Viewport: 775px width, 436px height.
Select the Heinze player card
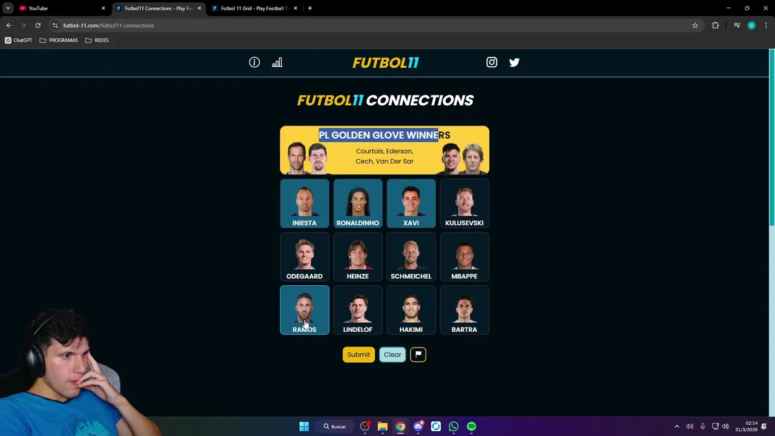[x=358, y=257]
